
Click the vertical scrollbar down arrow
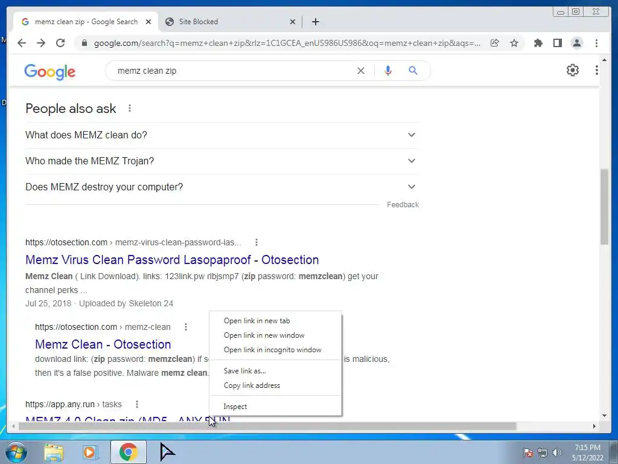pos(604,415)
